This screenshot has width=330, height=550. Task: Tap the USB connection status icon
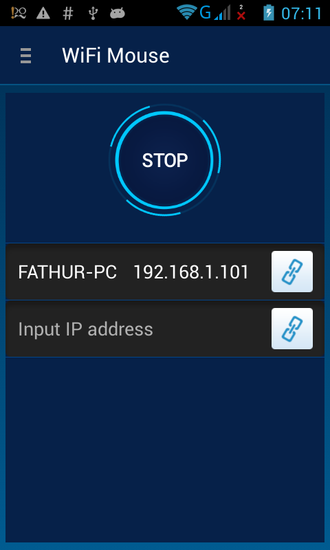93,13
